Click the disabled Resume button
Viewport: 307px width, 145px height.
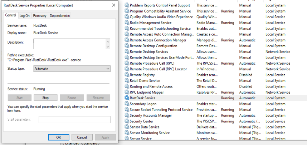[x=98, y=98]
